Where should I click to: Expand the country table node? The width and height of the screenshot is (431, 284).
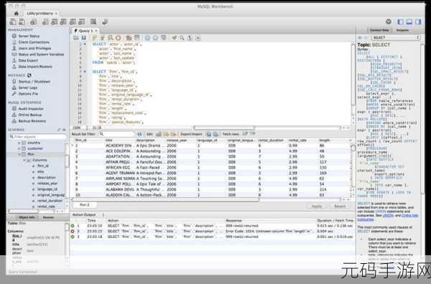click(x=19, y=143)
